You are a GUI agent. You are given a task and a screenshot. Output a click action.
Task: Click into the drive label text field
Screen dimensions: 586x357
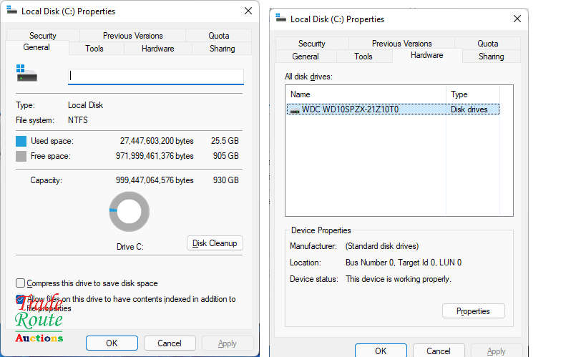tap(155, 76)
